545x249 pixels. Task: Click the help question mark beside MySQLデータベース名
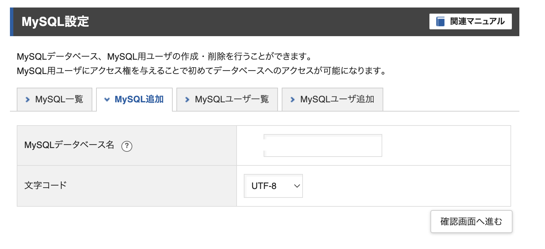pos(127,146)
